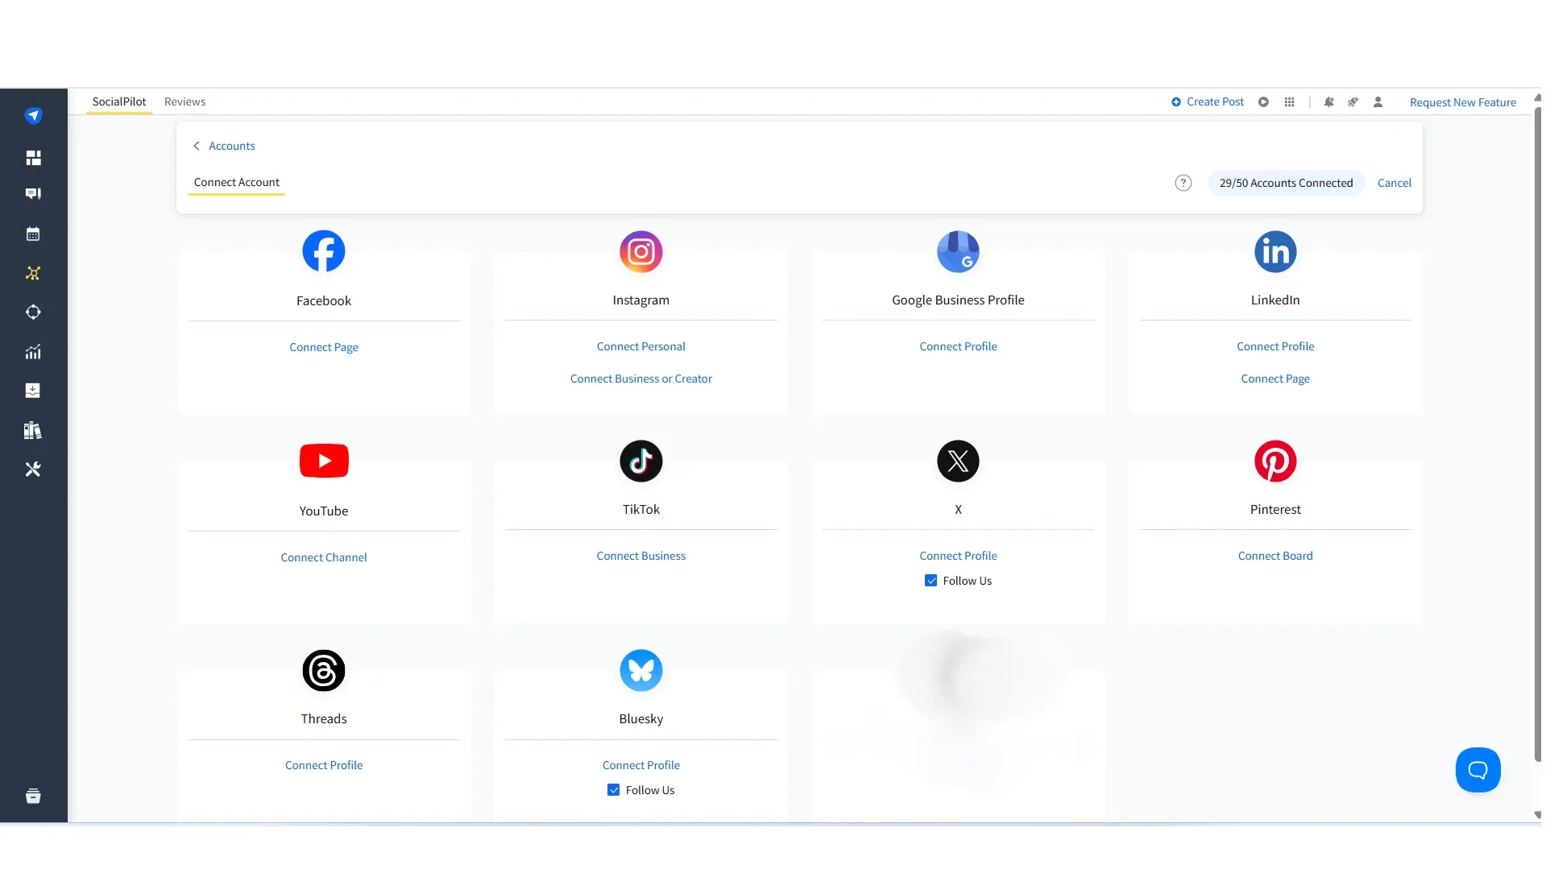
Task: Uncheck Follow Us under X
Action: (930, 580)
